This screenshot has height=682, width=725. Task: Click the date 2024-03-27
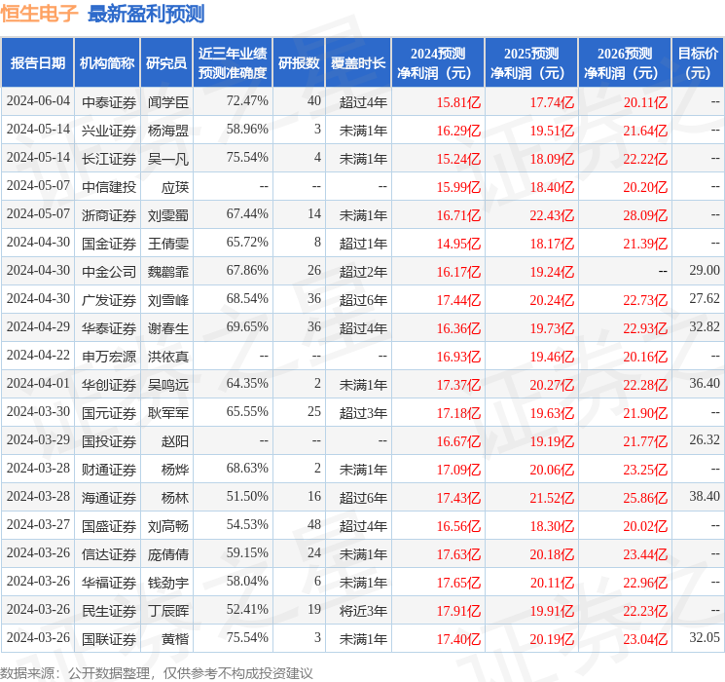point(38,524)
